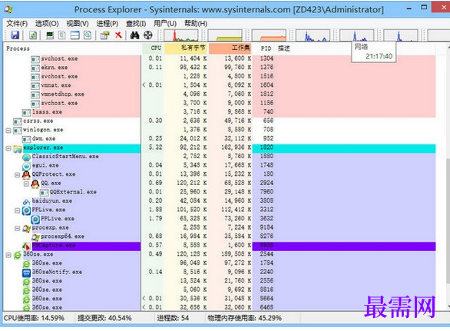Click the CPU usage history graph

pos(181,35)
